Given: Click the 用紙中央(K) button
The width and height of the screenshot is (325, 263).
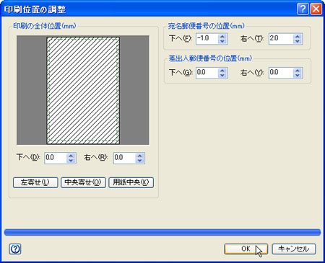Looking at the screenshot, I should coord(131,182).
